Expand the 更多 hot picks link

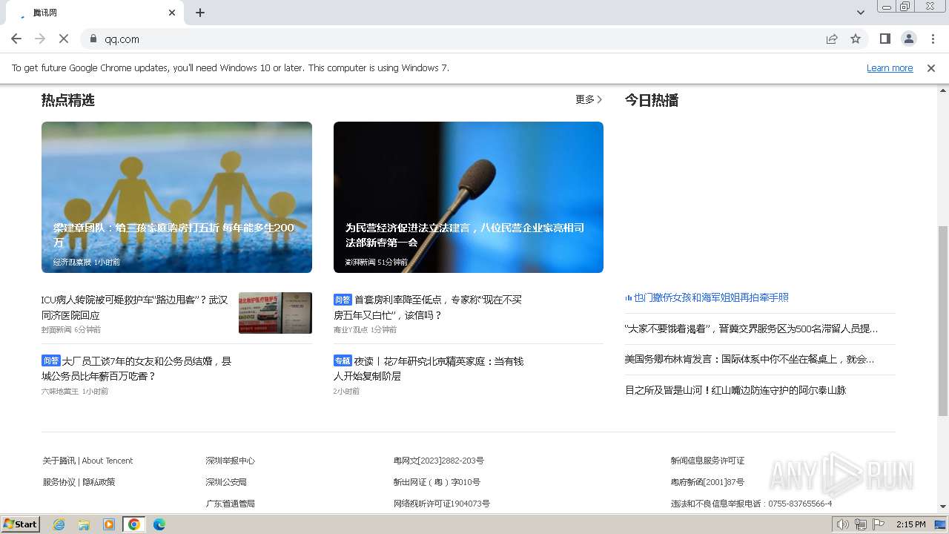[589, 99]
